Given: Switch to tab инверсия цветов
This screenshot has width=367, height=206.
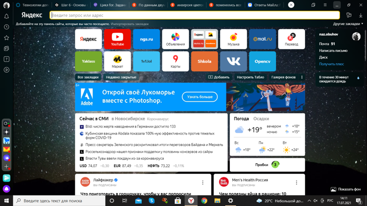Looking at the screenshot, I should (187, 5).
